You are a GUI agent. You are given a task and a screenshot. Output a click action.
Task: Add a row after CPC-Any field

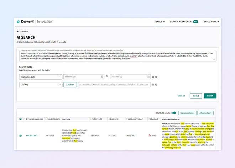point(153,85)
